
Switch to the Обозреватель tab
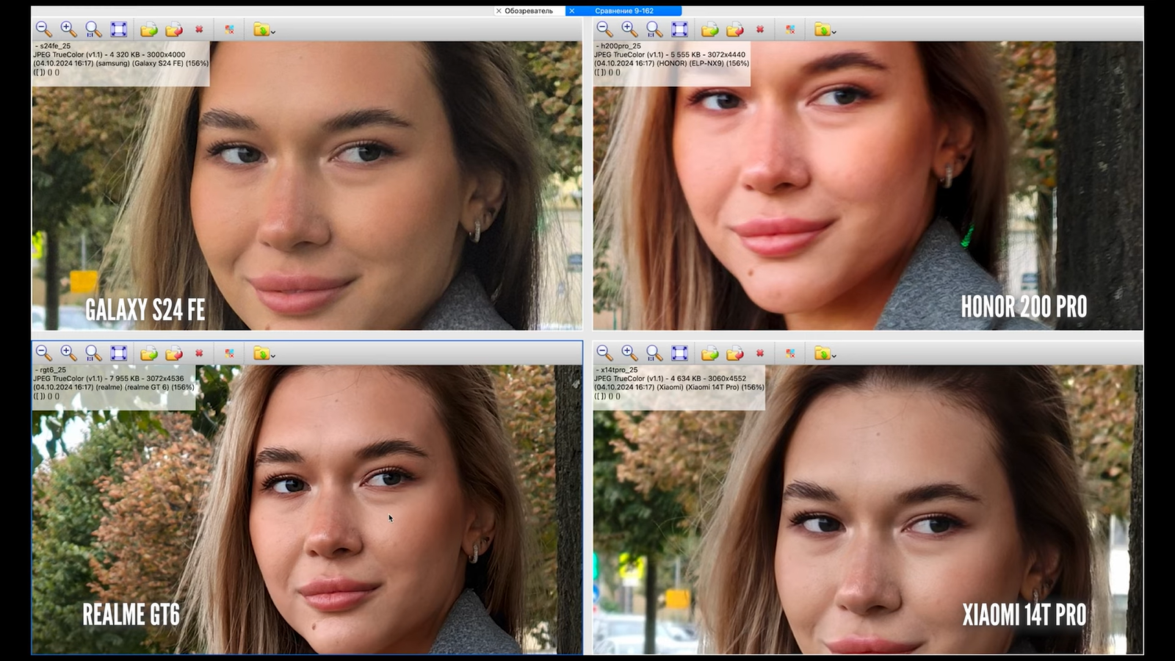pos(529,11)
